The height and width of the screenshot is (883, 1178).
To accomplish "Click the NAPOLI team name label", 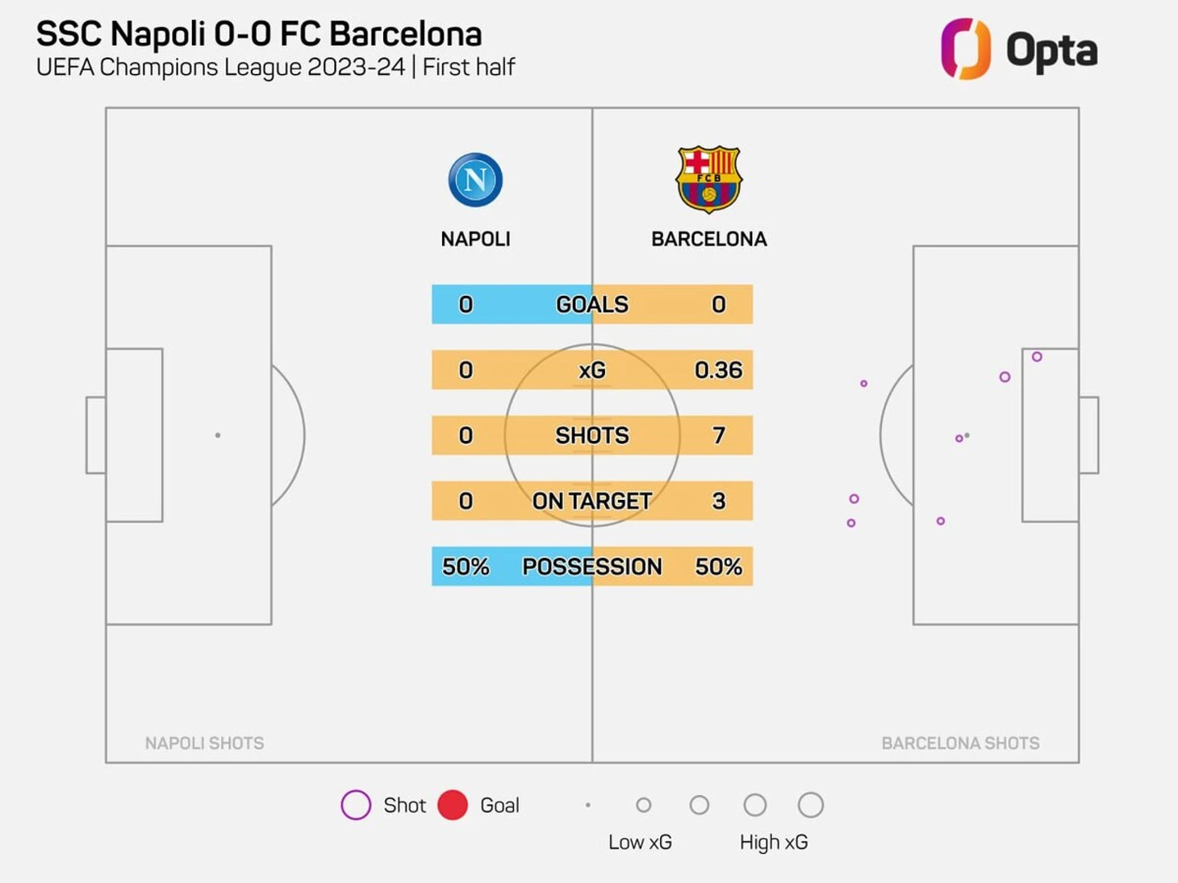I will (x=475, y=239).
